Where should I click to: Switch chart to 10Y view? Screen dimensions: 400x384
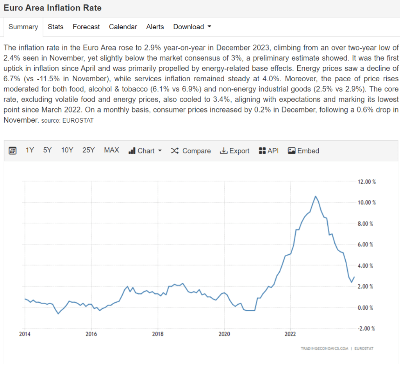[67, 150]
